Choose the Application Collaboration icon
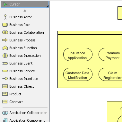This screenshot has width=122, height=122. point(5,113)
